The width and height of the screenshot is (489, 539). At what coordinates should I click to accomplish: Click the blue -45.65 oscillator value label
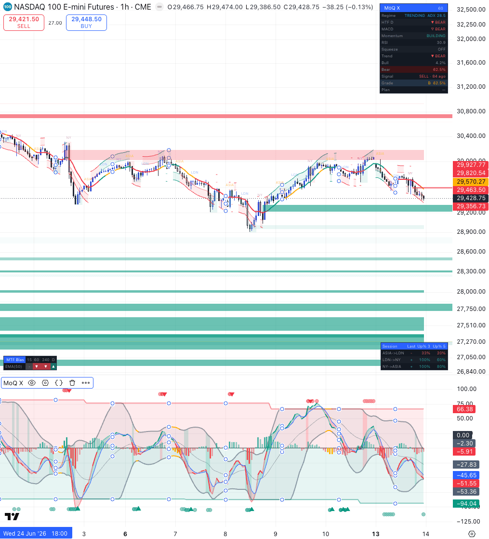(x=466, y=475)
